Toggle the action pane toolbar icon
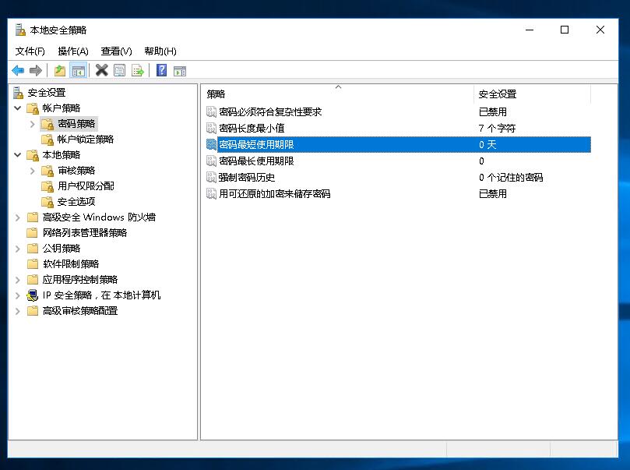The image size is (630, 470). point(180,71)
